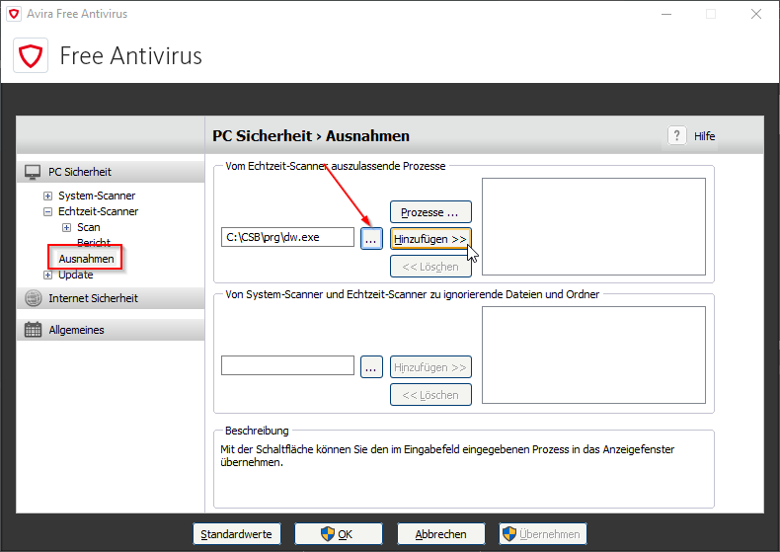Click the Übernehmen button
Image resolution: width=780 pixels, height=552 pixels.
click(543, 534)
